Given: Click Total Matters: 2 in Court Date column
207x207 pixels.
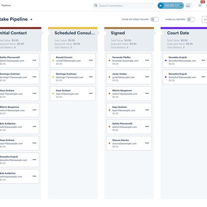Looking at the screenshot, I should coord(176,47).
